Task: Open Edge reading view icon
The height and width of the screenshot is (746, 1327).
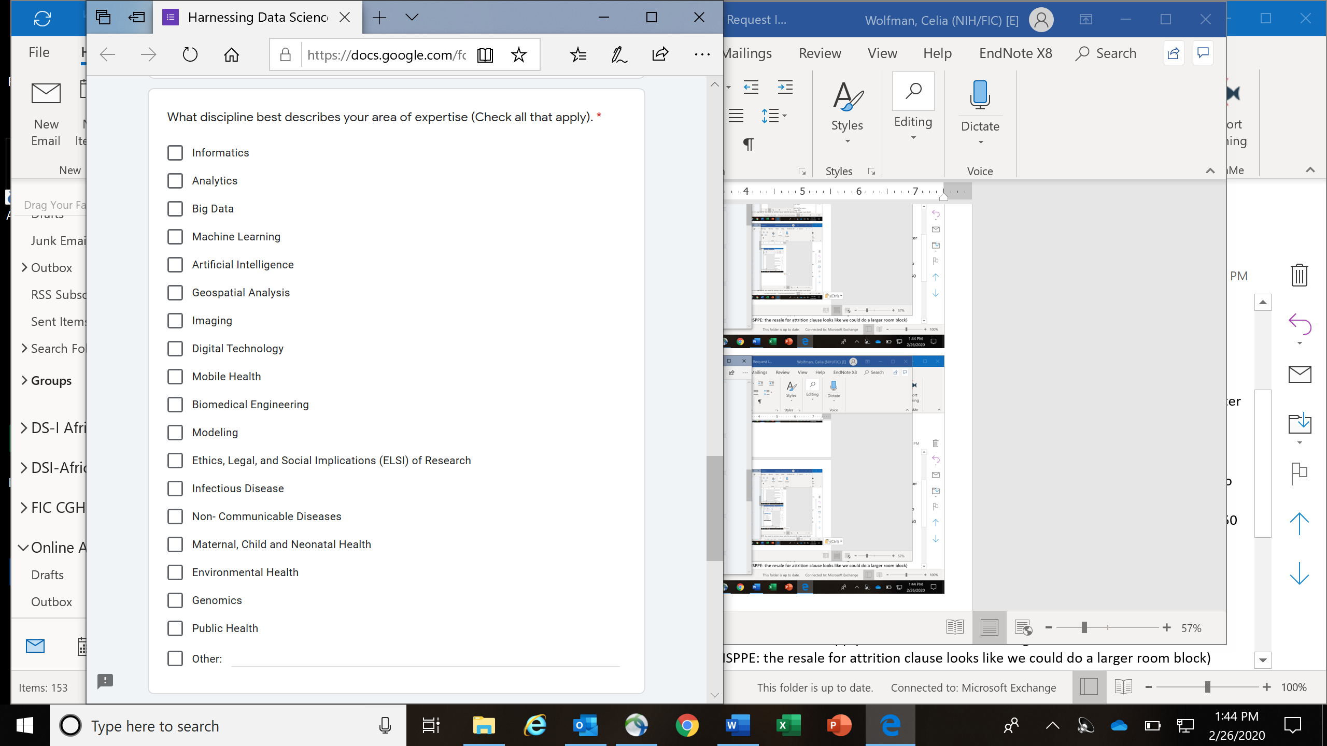Action: click(485, 54)
